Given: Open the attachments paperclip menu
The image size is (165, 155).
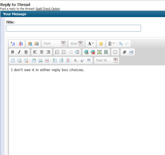Looking at the screenshot, I should click(x=111, y=44).
